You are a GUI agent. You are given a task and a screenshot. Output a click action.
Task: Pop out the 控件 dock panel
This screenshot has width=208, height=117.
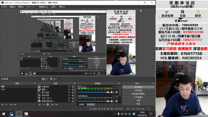[153, 83]
